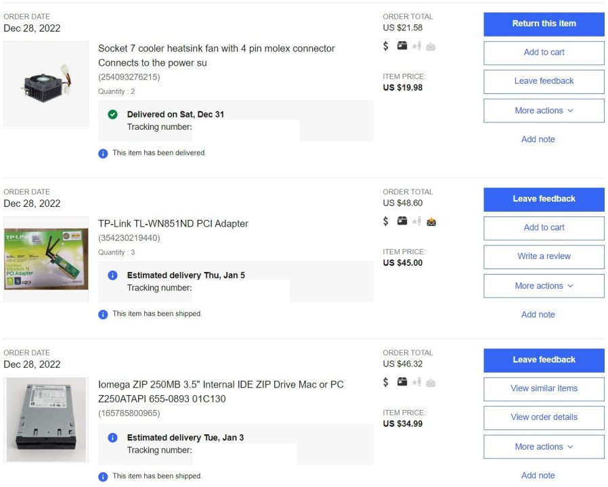
Task: Open More actions dropdown for TP-Link adapter
Action: click(x=544, y=285)
